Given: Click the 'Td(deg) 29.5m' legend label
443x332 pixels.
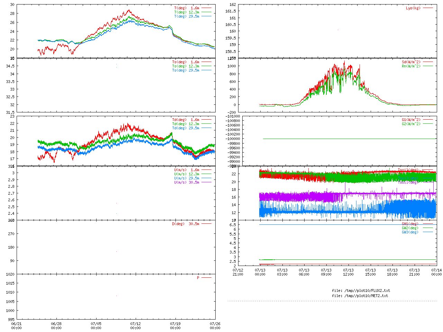Looking at the screenshot, I should click(186, 128).
